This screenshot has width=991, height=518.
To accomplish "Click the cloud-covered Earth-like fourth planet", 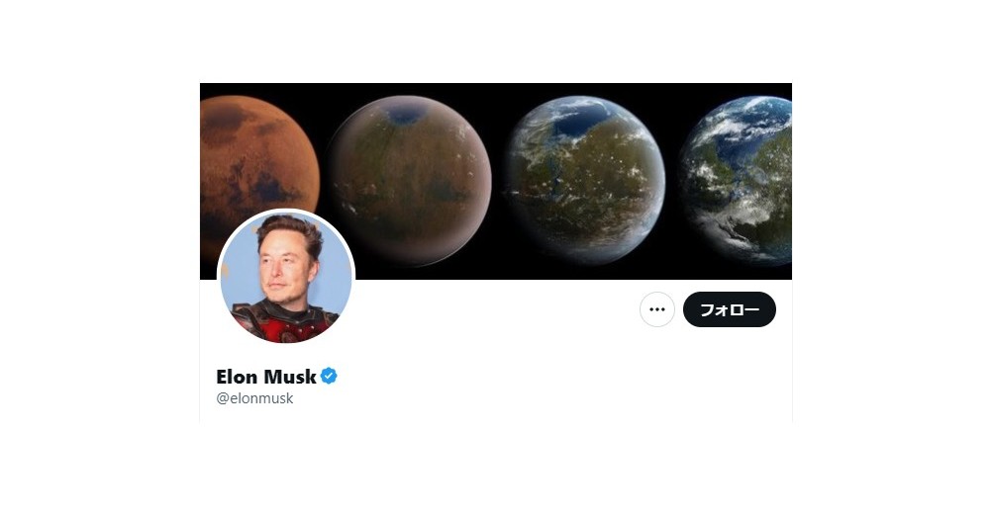I will pyautogui.click(x=737, y=180).
